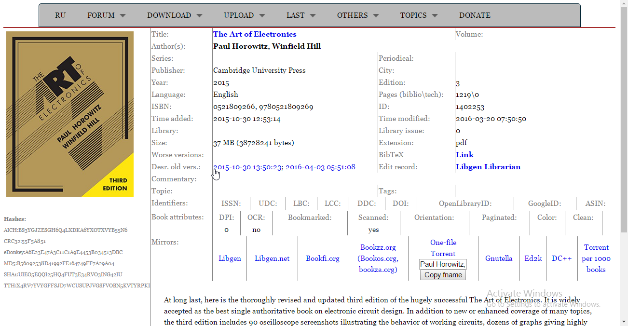Open the BibTeX Link

[x=464, y=155]
